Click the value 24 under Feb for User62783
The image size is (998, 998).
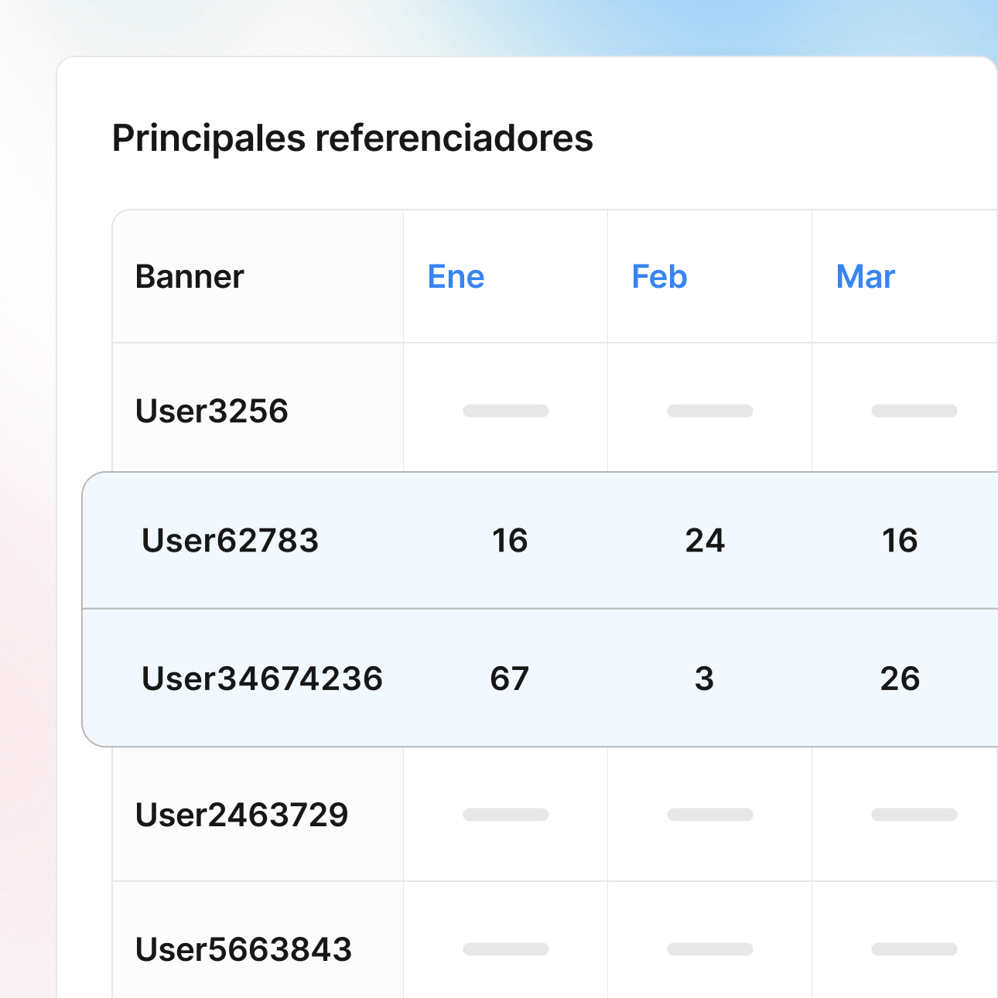click(x=706, y=540)
